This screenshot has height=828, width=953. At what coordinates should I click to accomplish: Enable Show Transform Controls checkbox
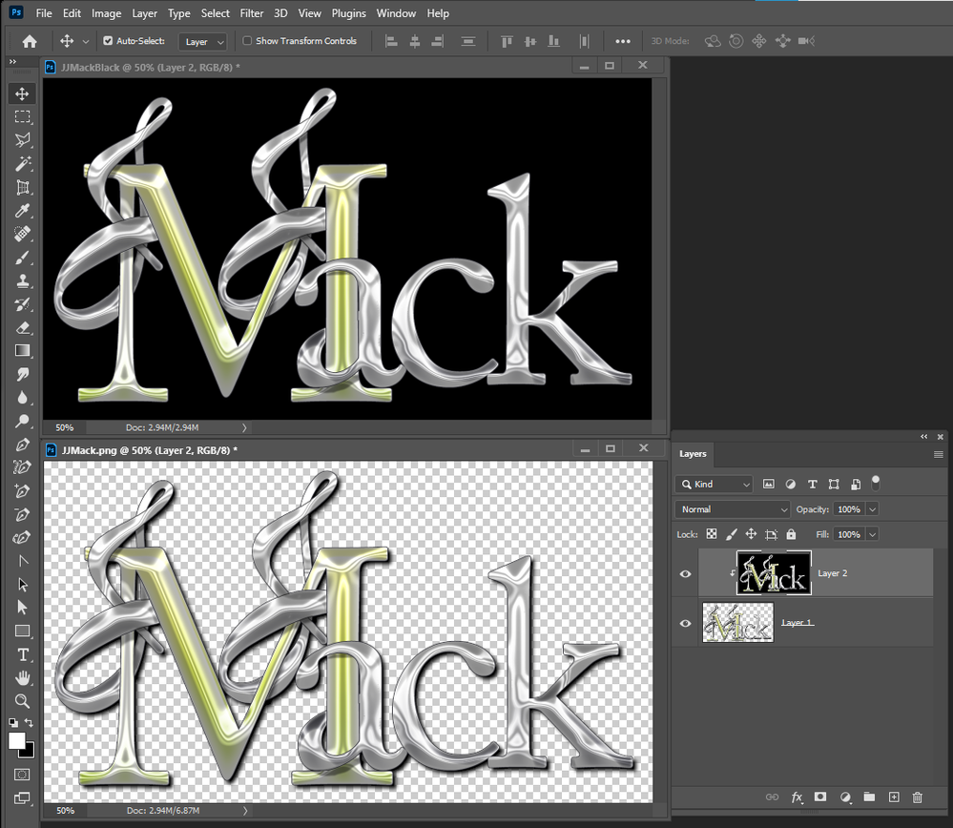click(247, 41)
